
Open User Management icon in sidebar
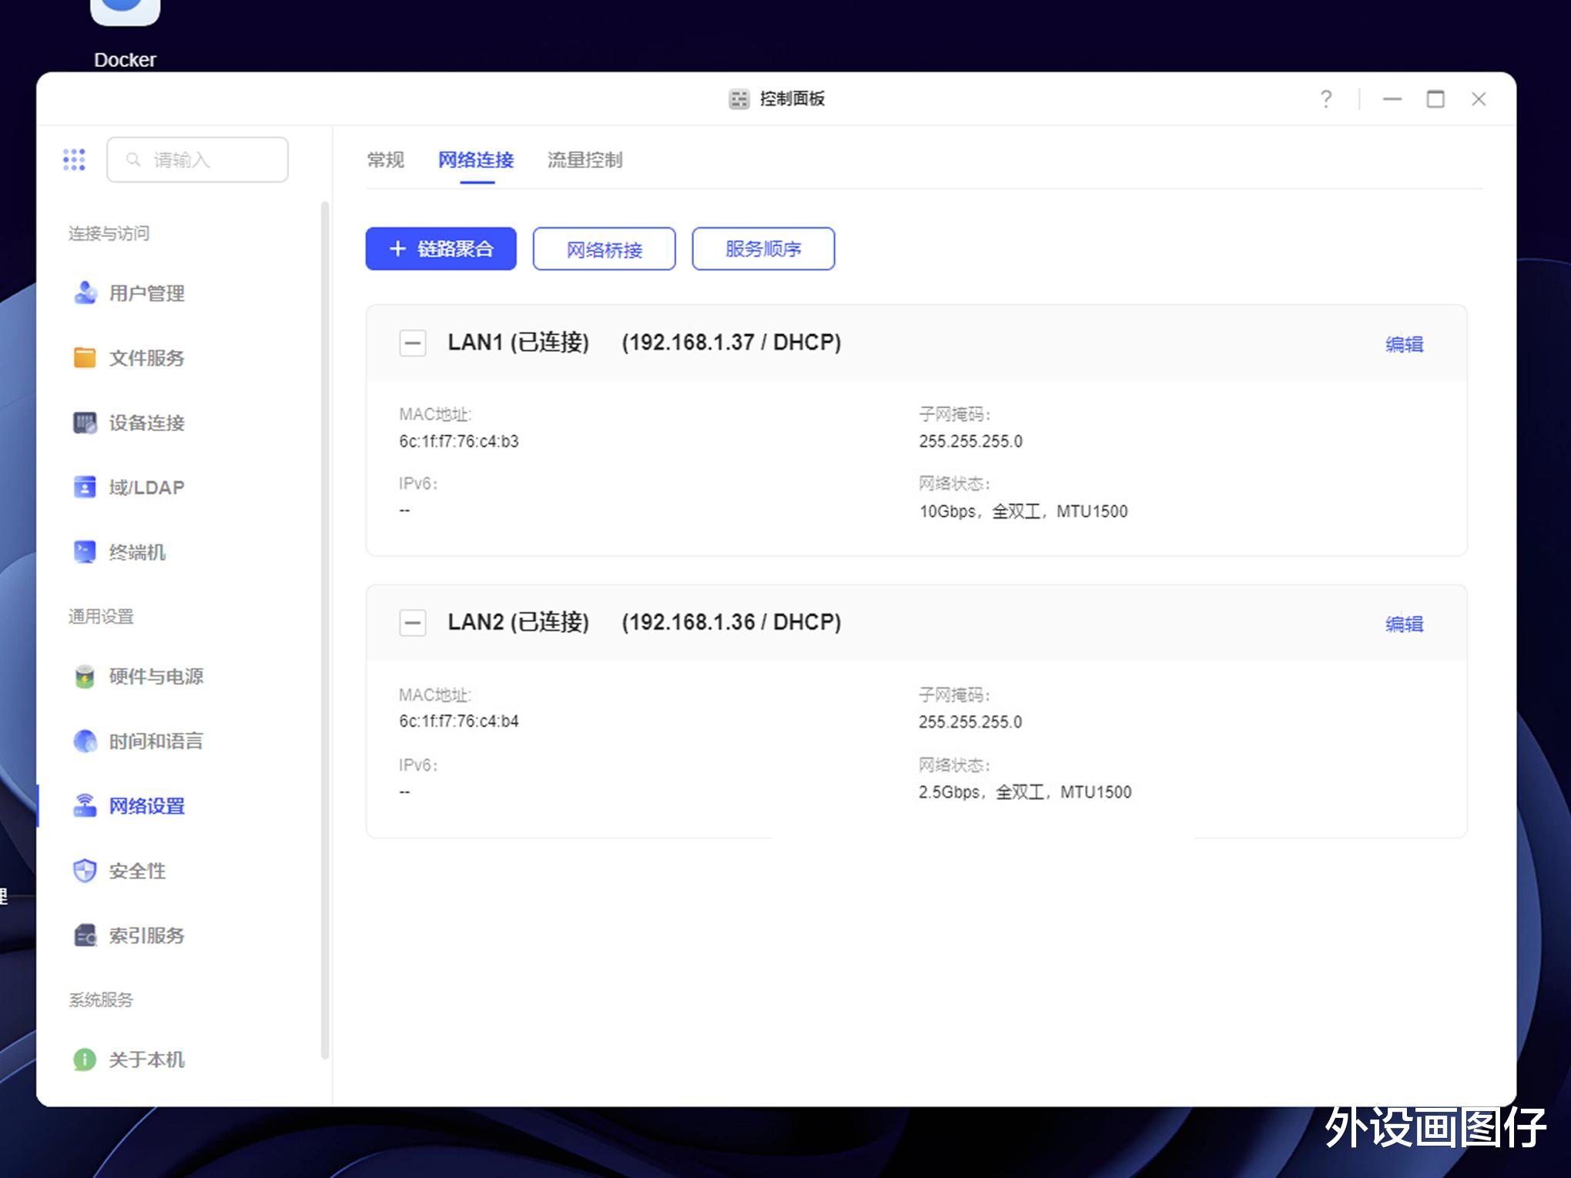click(x=85, y=293)
